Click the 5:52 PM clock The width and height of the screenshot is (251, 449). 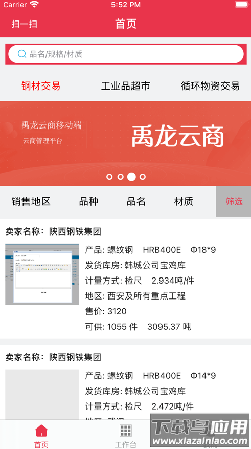[126, 5]
